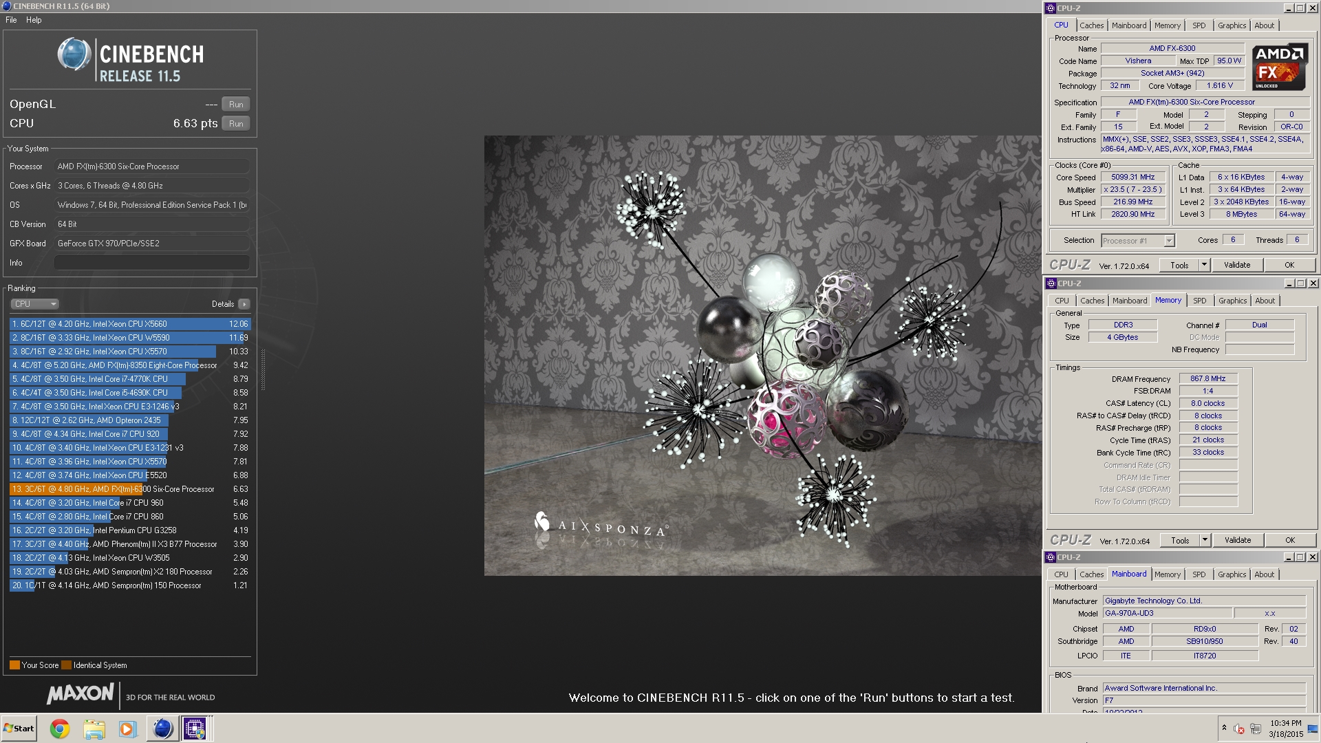Screen dimensions: 1321x743
Task: Click the DRAM Frequency value 867.8 MHz
Action: click(x=1208, y=379)
